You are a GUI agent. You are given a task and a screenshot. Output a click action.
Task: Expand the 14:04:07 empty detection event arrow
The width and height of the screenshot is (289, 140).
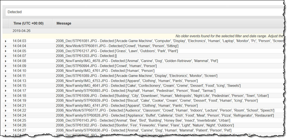coord(6,56)
